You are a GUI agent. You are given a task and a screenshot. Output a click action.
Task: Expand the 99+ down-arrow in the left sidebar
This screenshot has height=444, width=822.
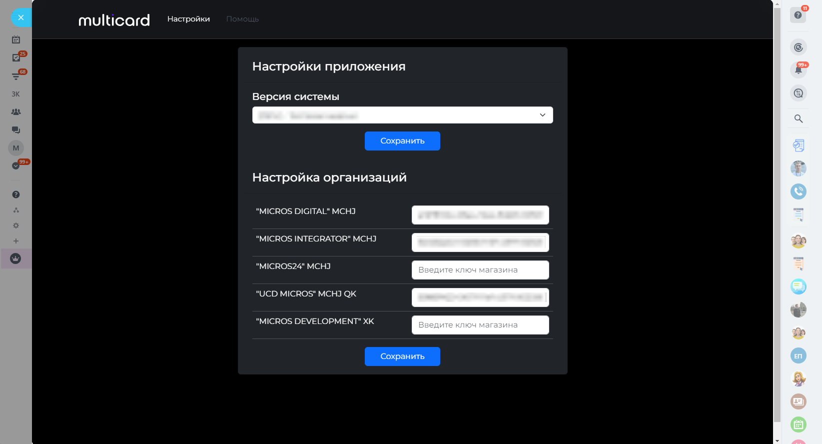16,166
